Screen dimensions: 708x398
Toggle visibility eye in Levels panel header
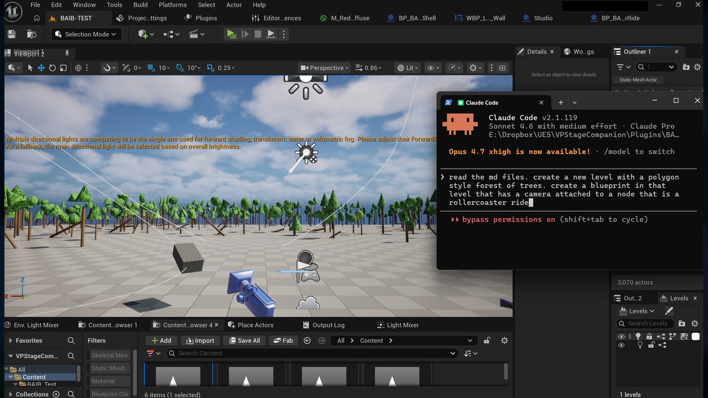pyautogui.click(x=621, y=336)
